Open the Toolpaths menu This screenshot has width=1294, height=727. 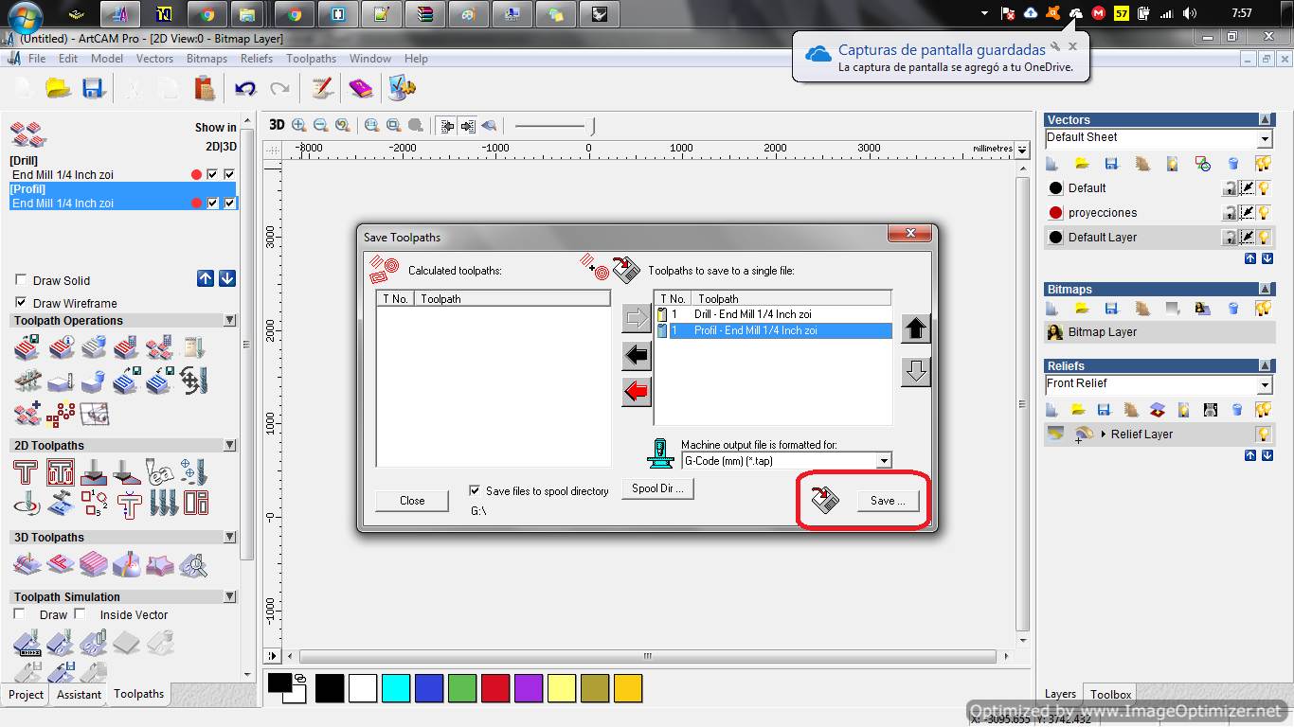coord(311,59)
